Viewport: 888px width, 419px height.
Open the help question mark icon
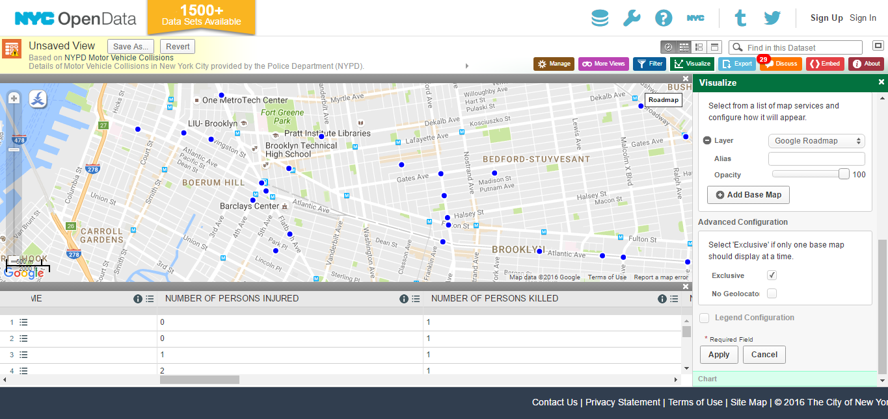tap(664, 18)
